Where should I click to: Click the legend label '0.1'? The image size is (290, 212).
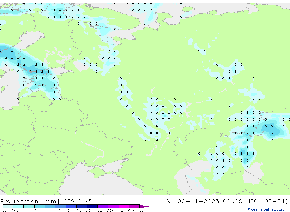click(5, 210)
